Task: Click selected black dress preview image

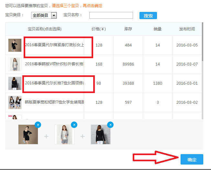Action: click(28, 134)
